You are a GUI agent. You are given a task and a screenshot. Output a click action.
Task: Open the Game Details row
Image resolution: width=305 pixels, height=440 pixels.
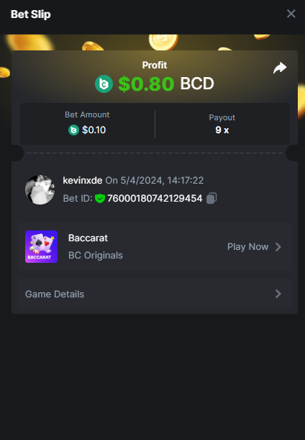point(155,294)
